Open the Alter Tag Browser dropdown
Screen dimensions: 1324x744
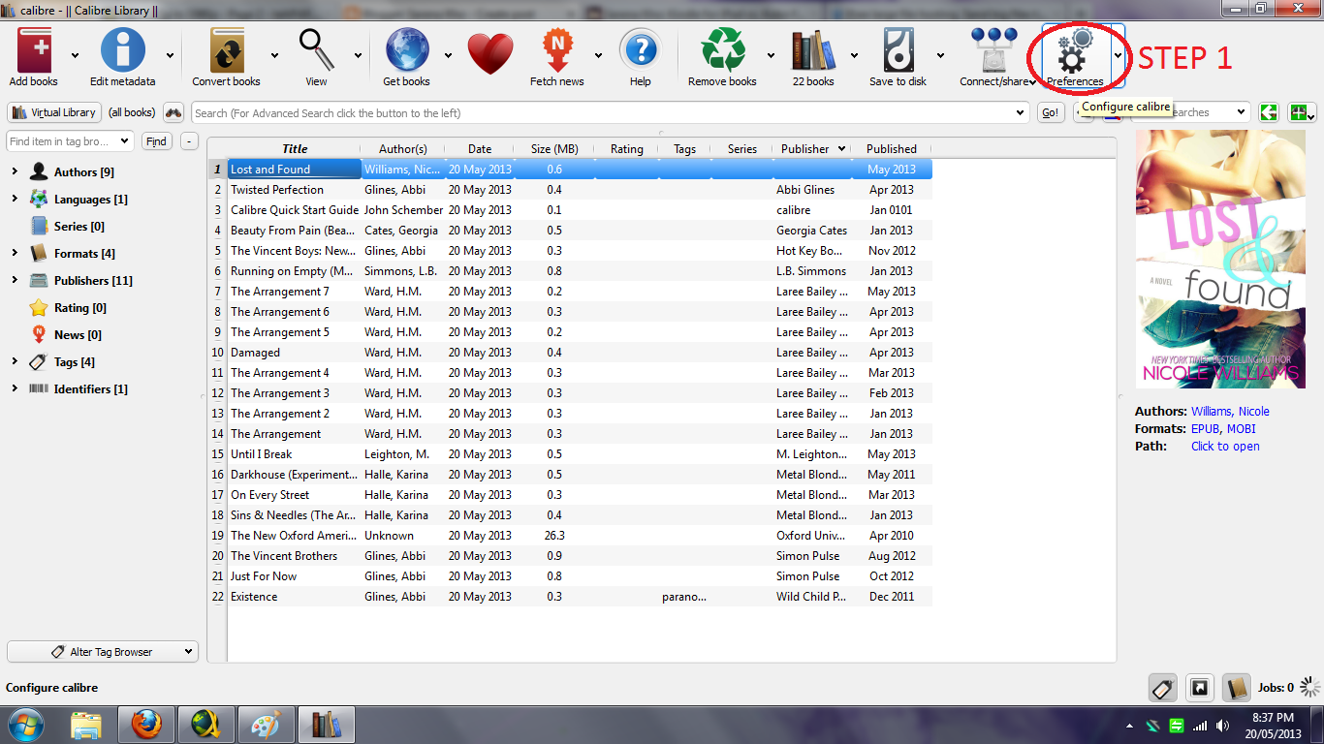(x=103, y=652)
